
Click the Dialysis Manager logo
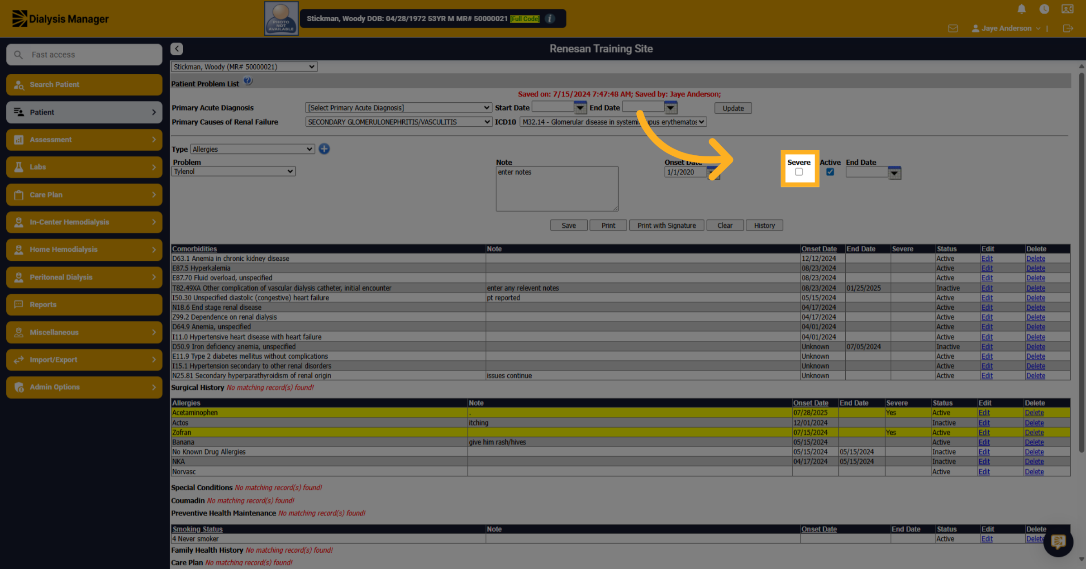pos(60,19)
